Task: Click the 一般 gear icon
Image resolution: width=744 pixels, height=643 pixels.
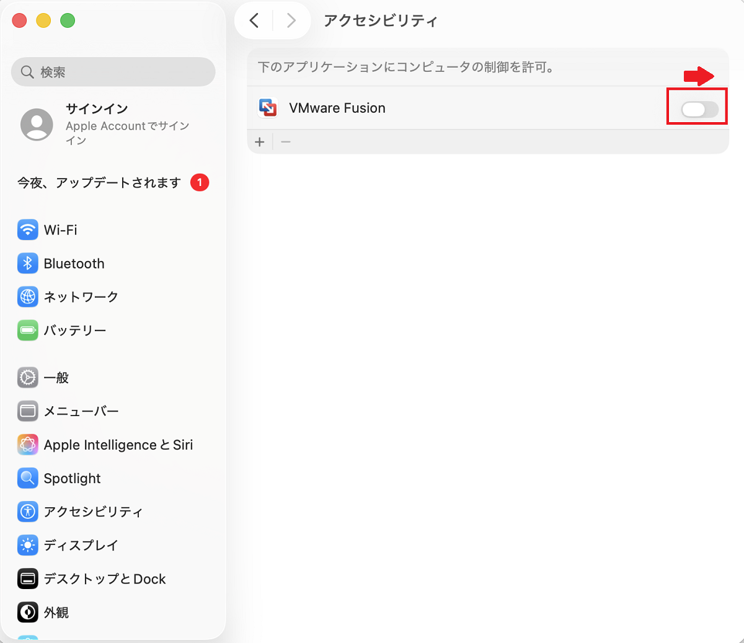Action: pyautogui.click(x=28, y=378)
